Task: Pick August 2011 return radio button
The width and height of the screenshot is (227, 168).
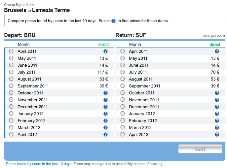Action: 123,79
